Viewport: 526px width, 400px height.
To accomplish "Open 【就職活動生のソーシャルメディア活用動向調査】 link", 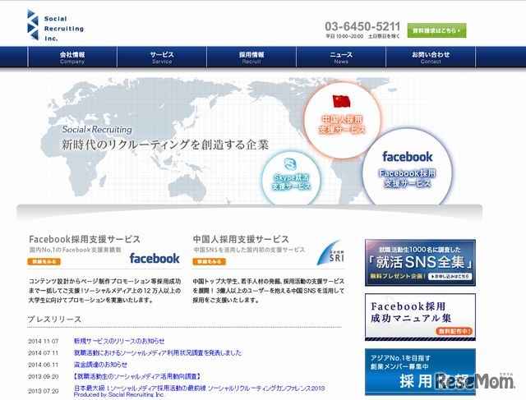I will pyautogui.click(x=137, y=376).
